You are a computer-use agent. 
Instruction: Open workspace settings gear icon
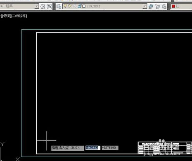pyautogui.click(x=43, y=7)
